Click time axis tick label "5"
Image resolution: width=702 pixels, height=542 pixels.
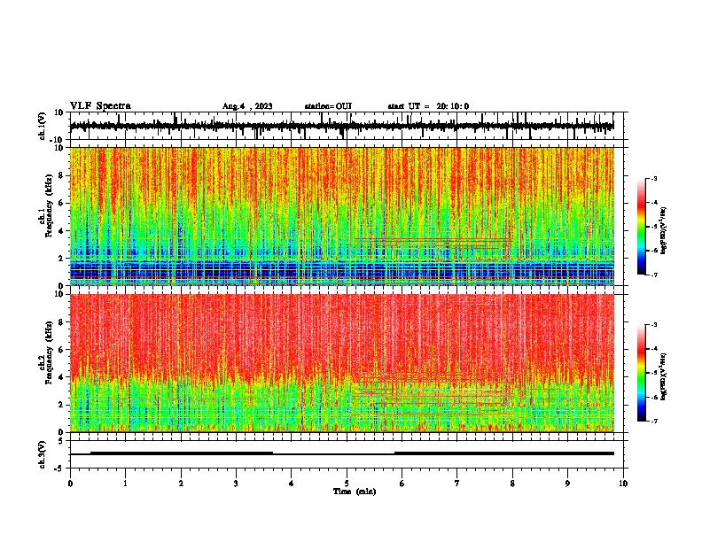point(347,484)
